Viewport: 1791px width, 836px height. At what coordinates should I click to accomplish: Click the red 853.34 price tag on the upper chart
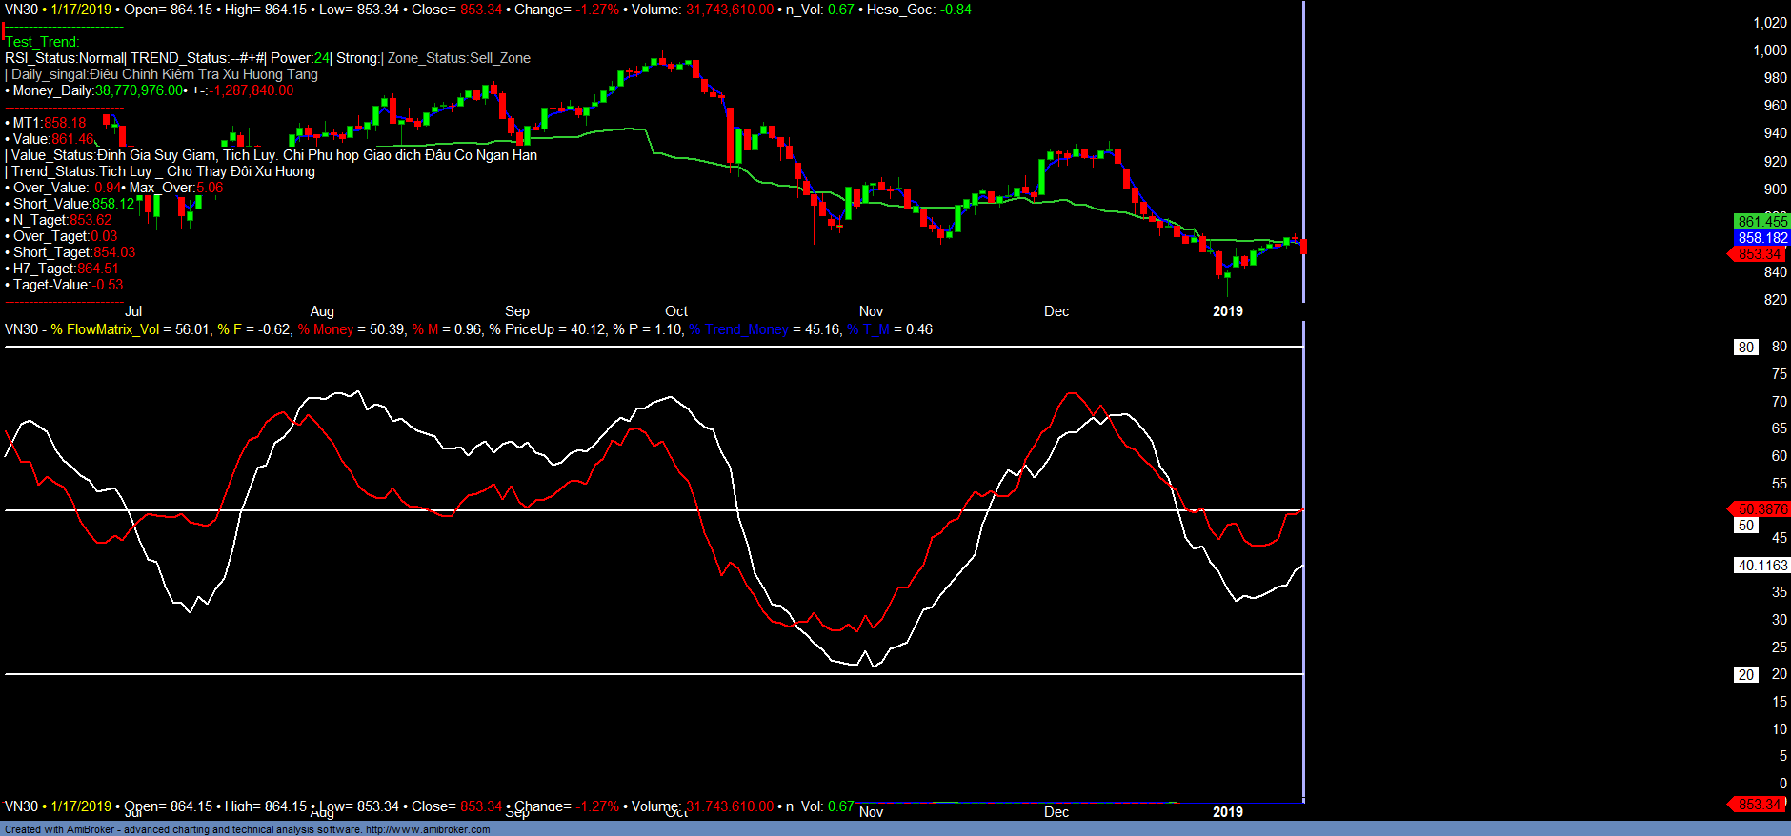pyautogui.click(x=1759, y=254)
